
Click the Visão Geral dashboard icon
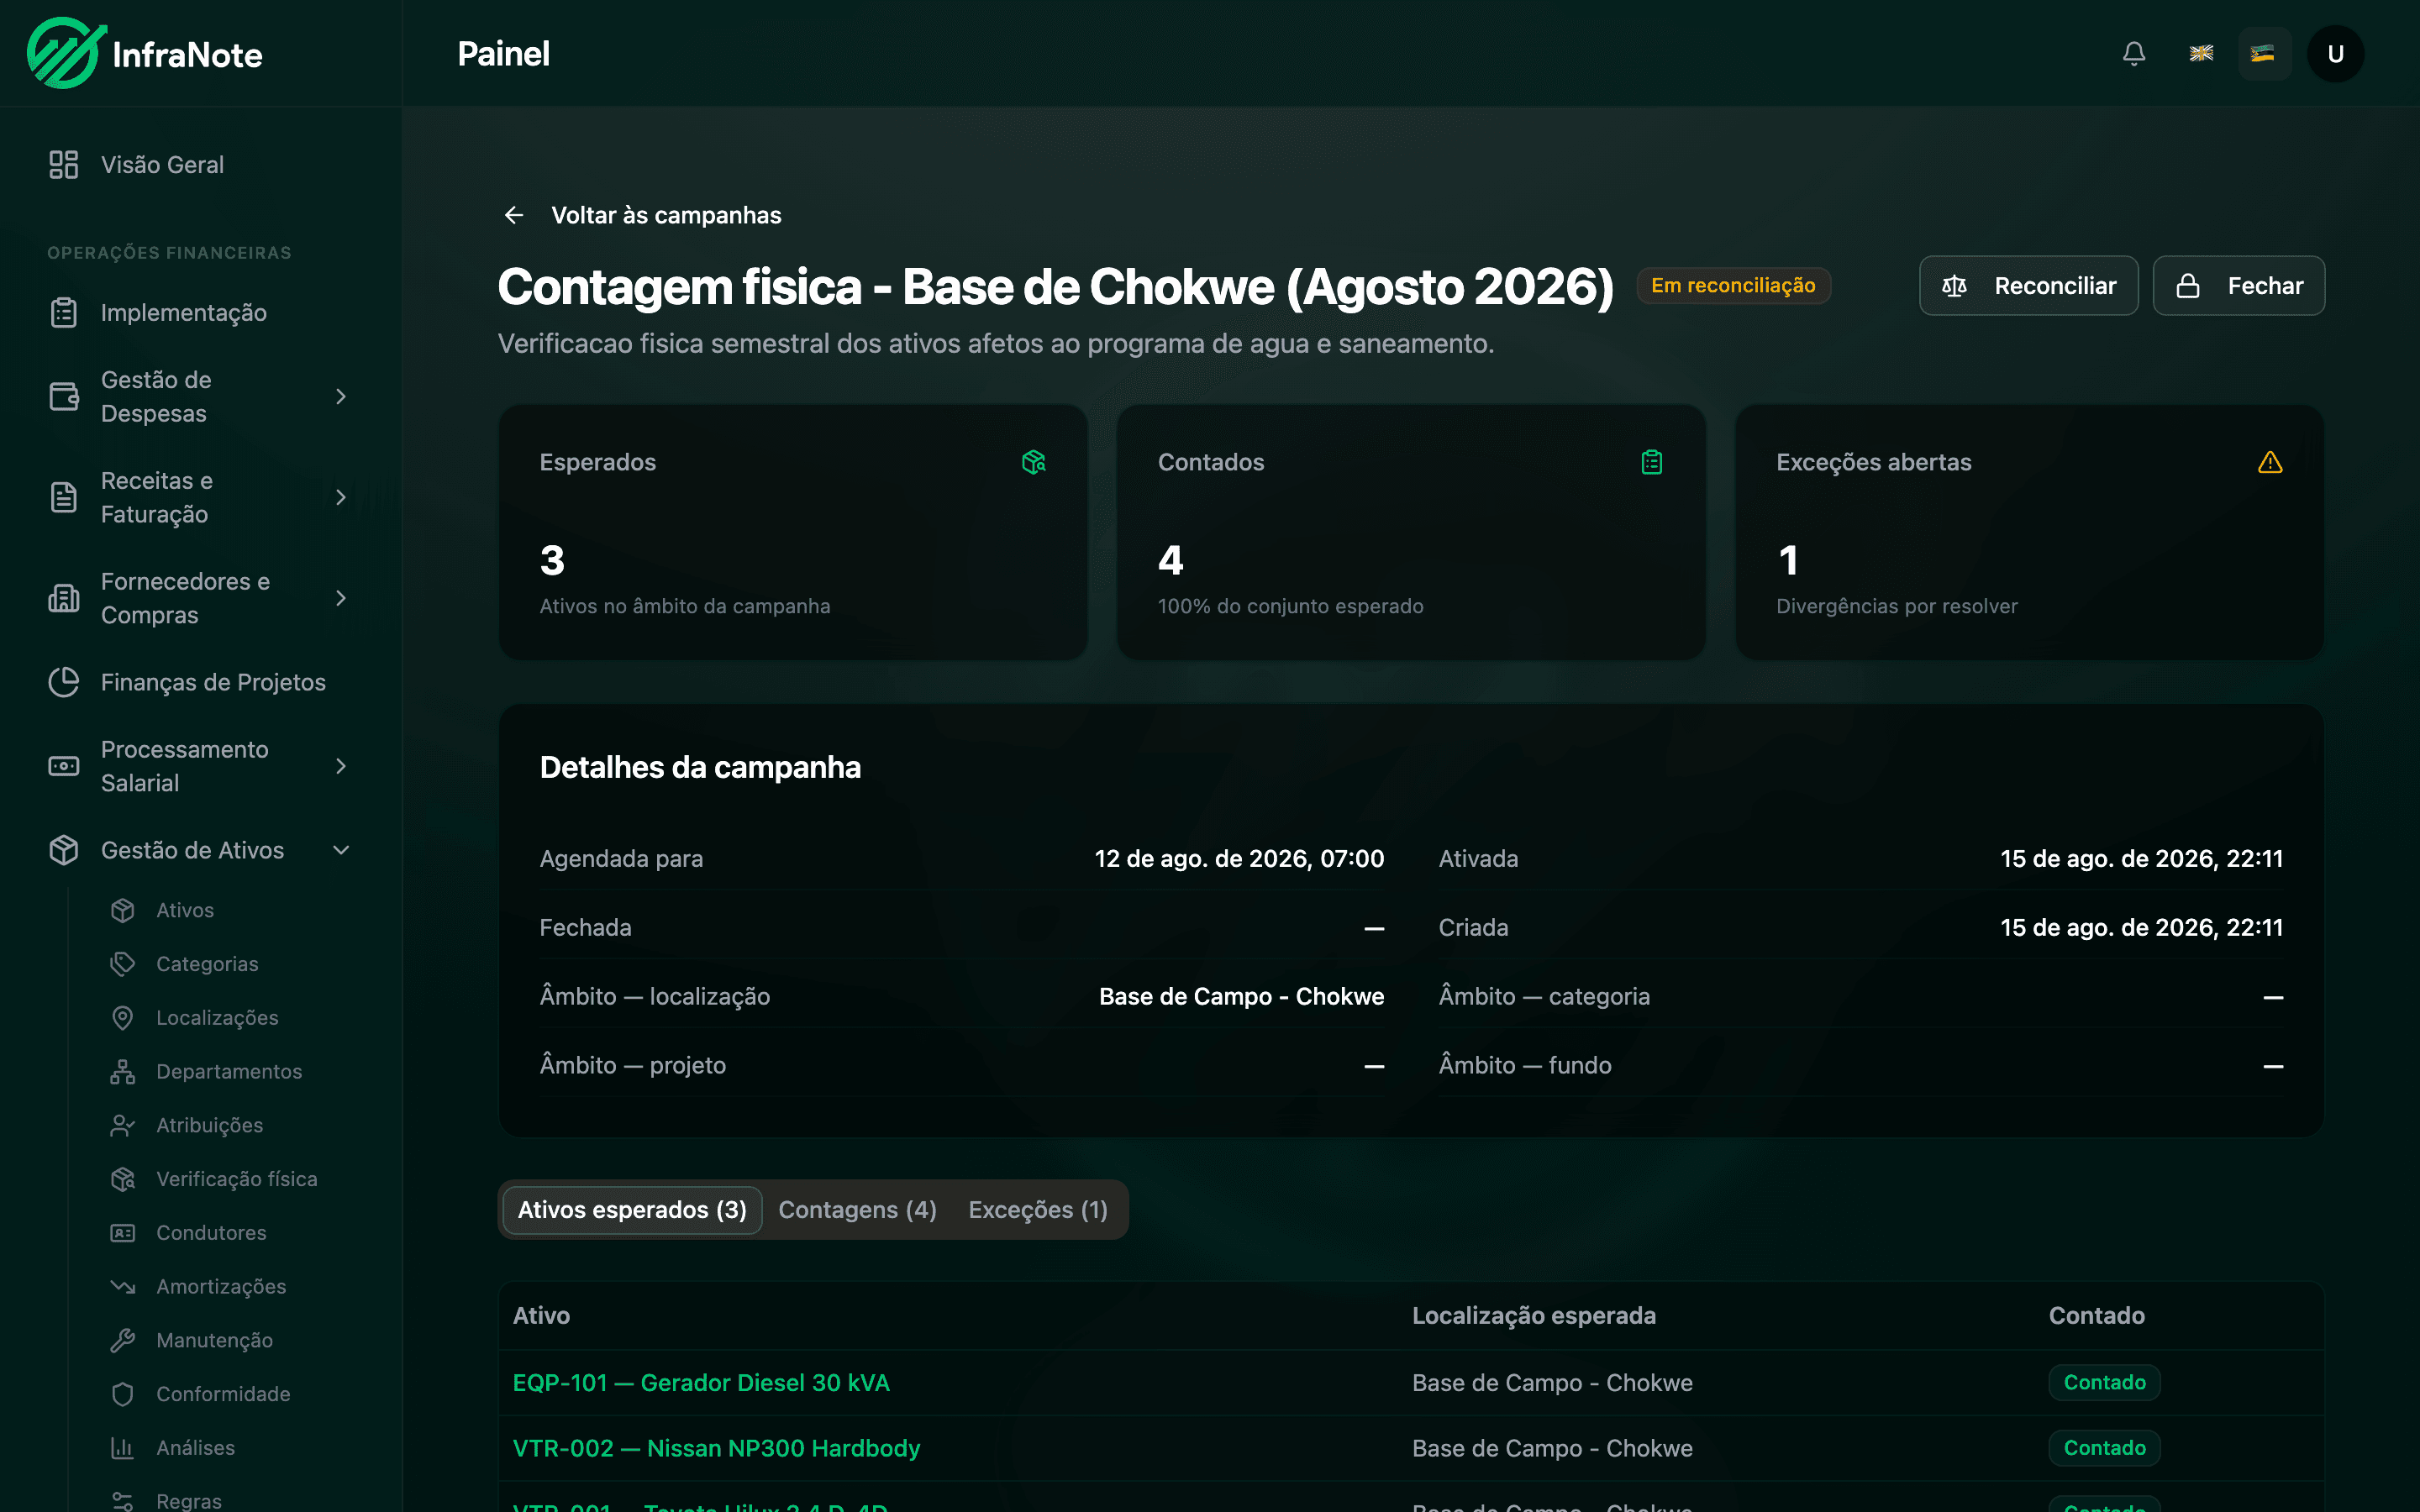coord(64,164)
